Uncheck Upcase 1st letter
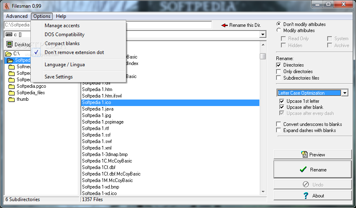This screenshot has height=208, width=356. click(x=282, y=101)
